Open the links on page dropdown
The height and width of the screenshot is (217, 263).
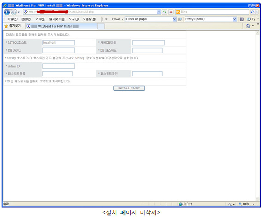coord(174,19)
